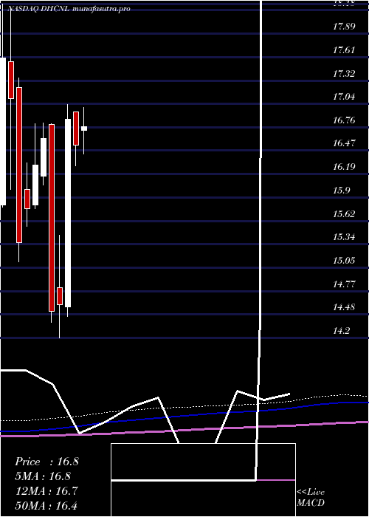Image resolution: width=369 pixels, height=517 pixels.
Task: Select the long red candle falling to 14.5
Action: (52, 218)
